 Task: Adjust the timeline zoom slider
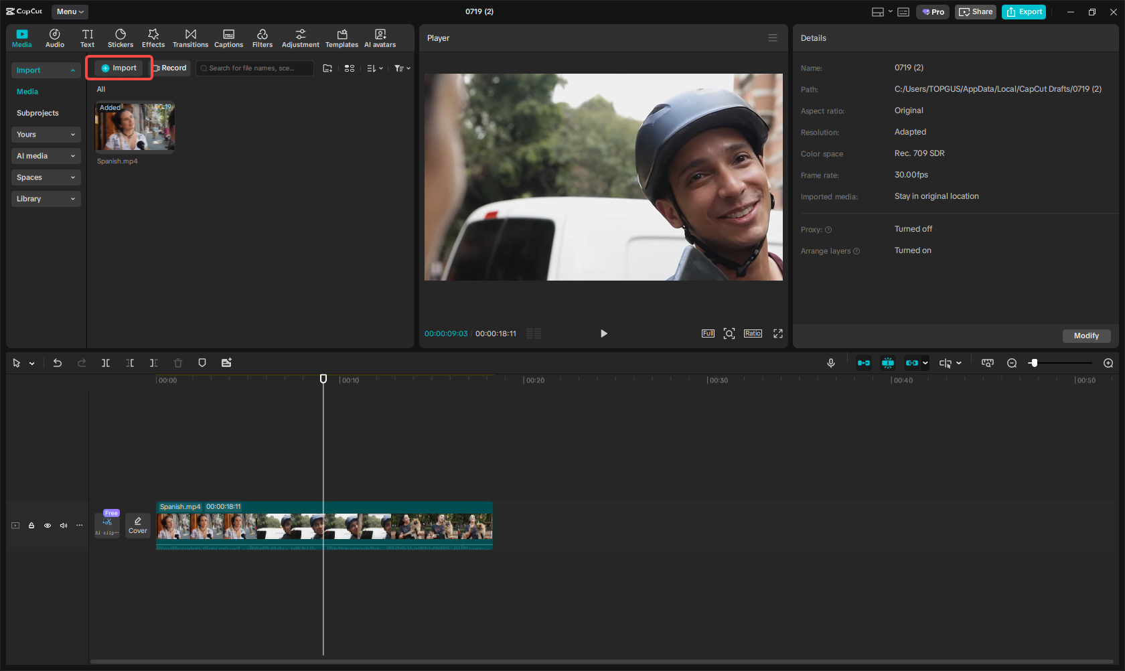point(1034,362)
